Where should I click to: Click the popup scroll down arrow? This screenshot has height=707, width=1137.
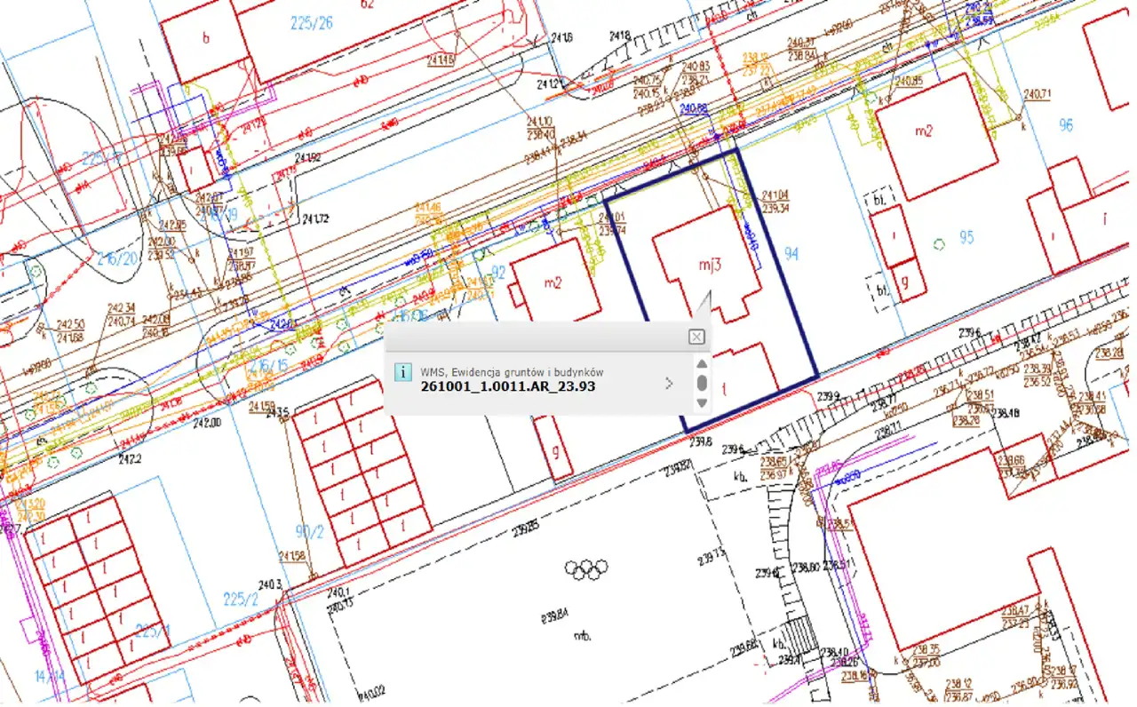tap(701, 402)
